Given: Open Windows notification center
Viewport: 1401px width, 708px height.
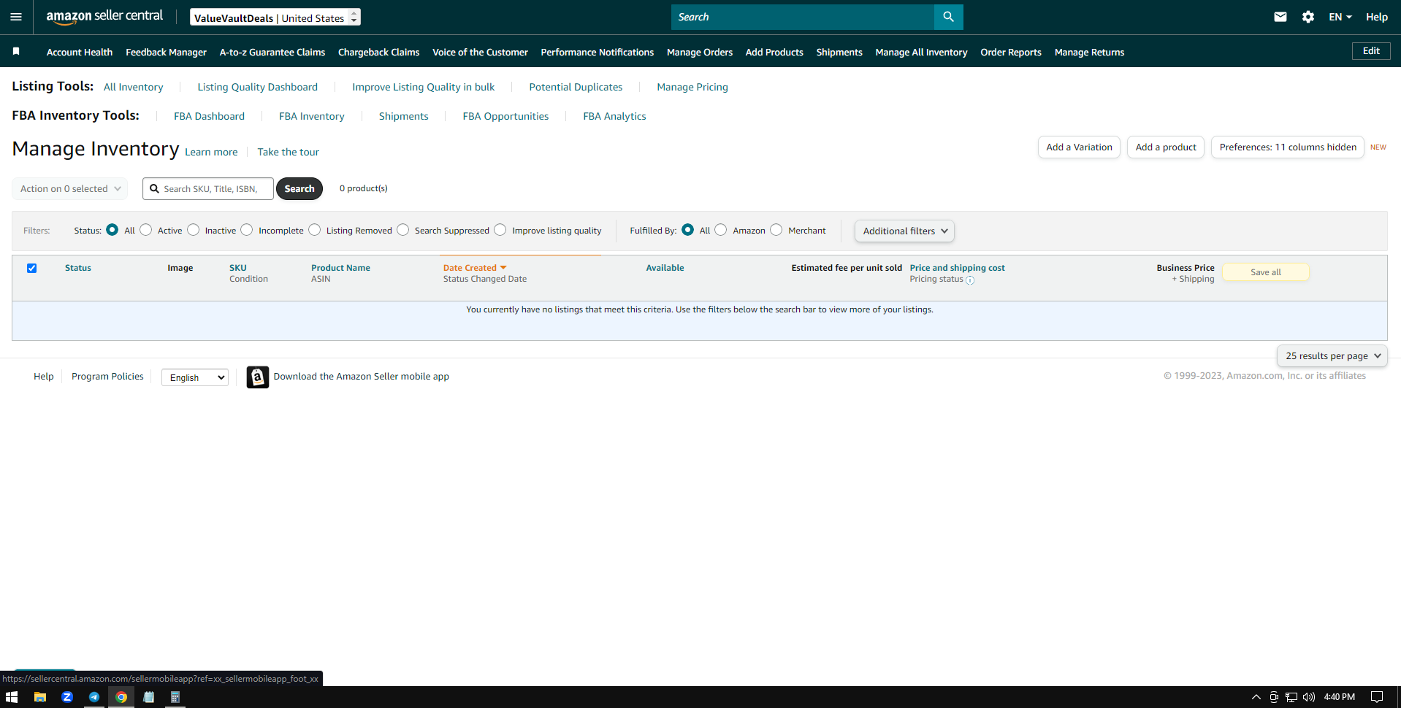Looking at the screenshot, I should [x=1377, y=697].
